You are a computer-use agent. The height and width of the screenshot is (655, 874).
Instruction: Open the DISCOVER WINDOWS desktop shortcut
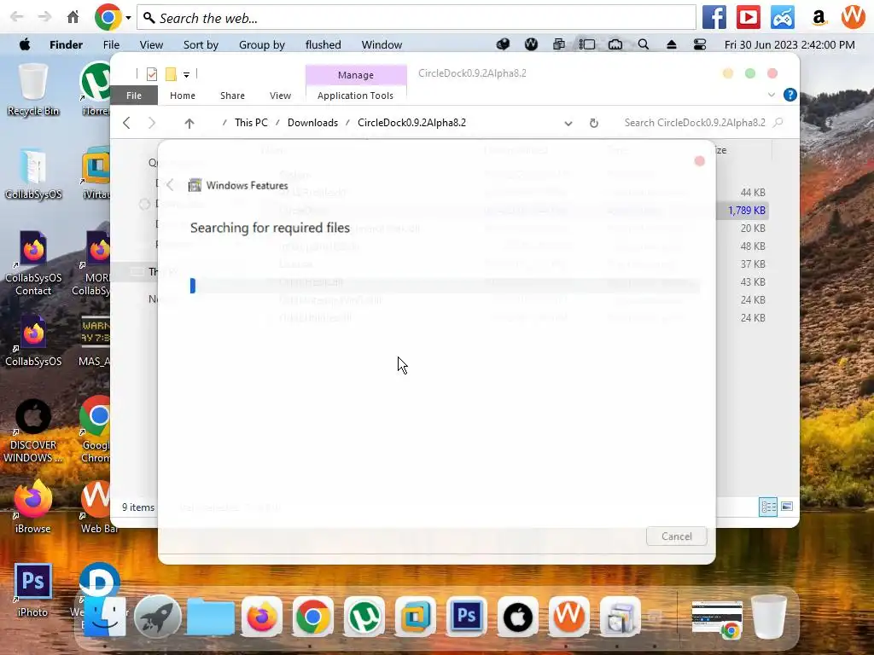[x=33, y=431]
